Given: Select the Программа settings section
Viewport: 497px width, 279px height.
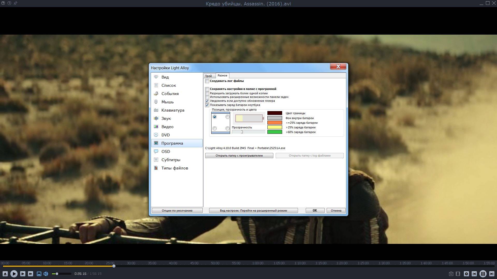Looking at the screenshot, I should tap(177, 143).
